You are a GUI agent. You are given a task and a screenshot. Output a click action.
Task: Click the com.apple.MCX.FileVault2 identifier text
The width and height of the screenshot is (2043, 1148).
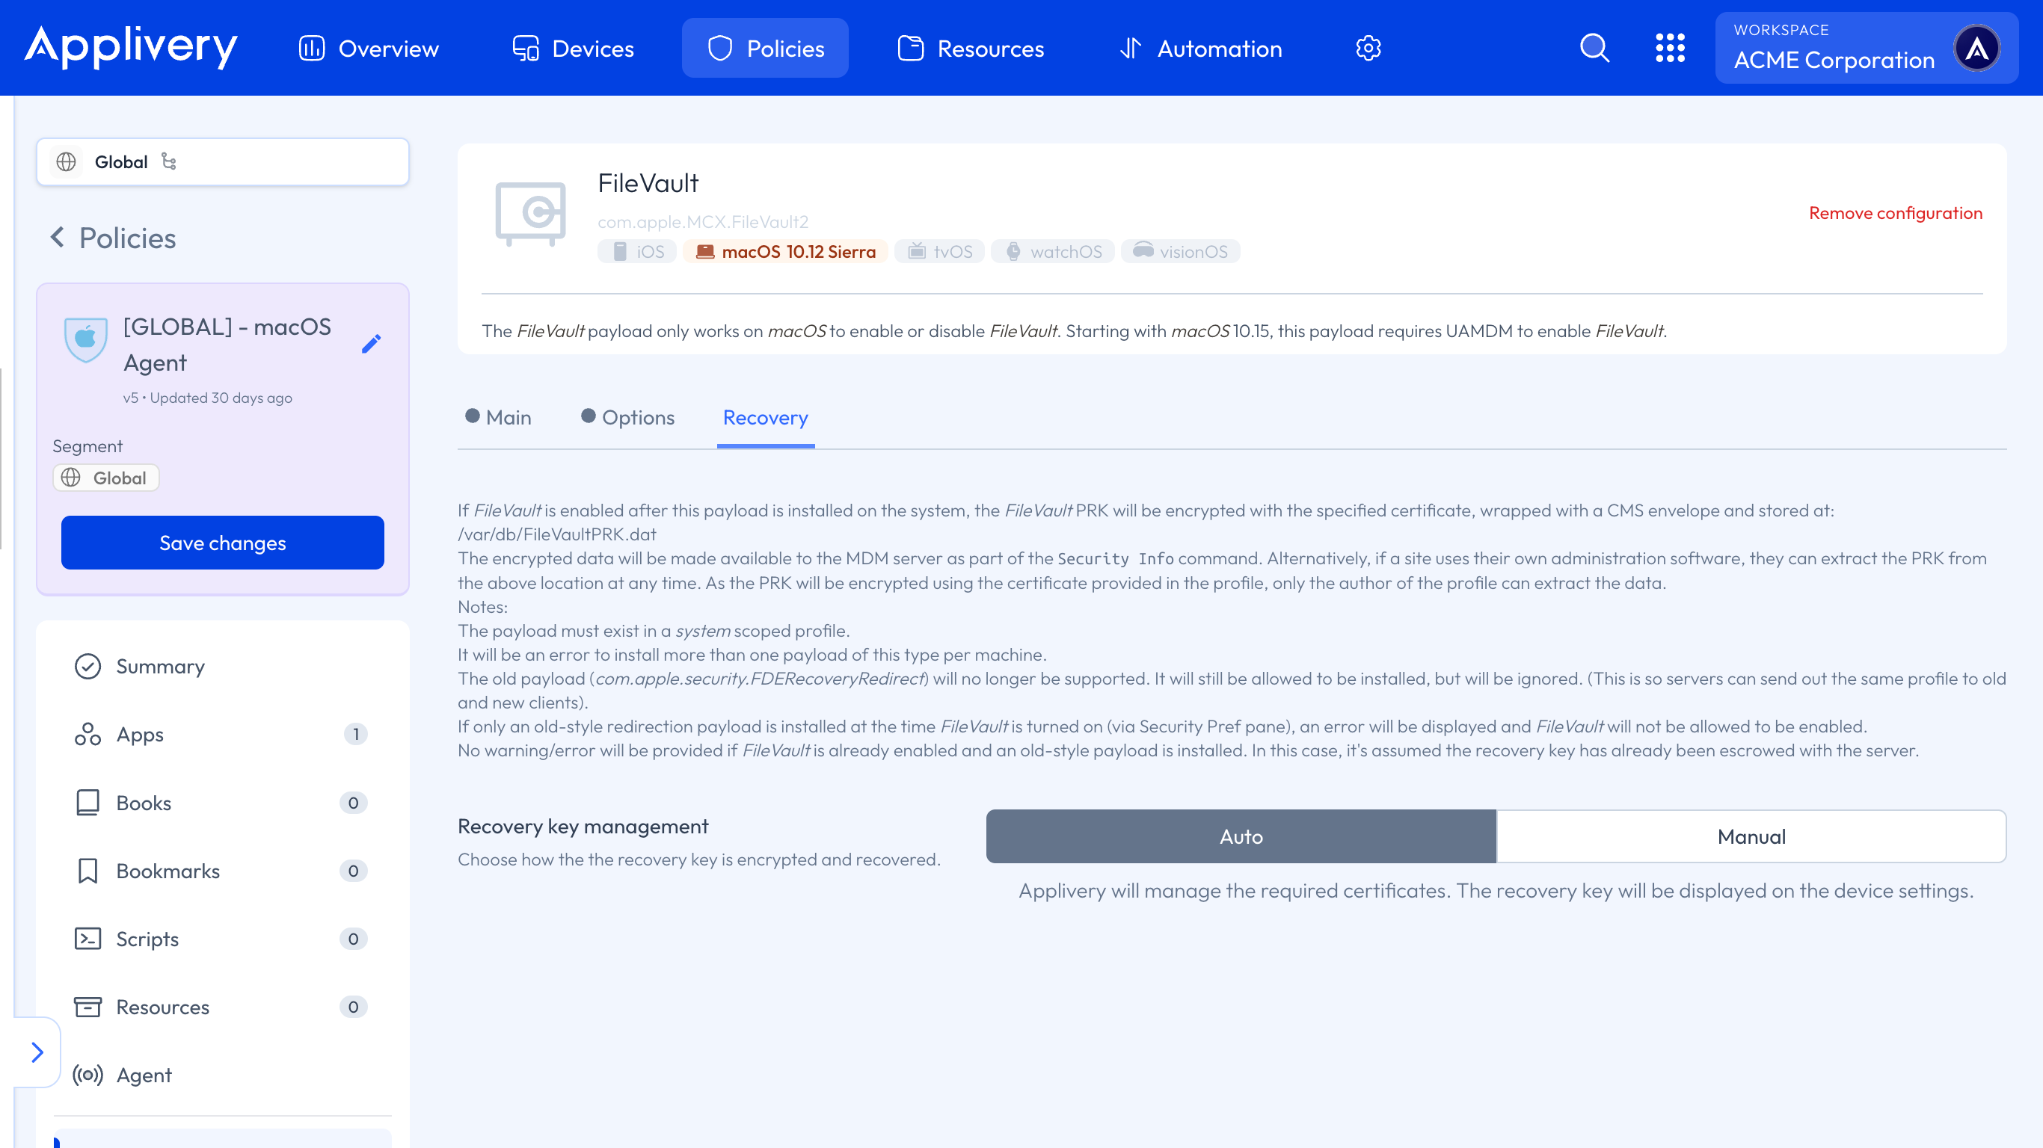point(703,221)
